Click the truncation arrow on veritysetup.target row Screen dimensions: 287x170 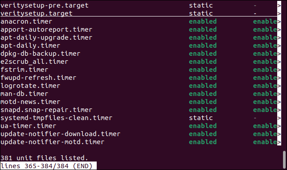click(x=279, y=13)
